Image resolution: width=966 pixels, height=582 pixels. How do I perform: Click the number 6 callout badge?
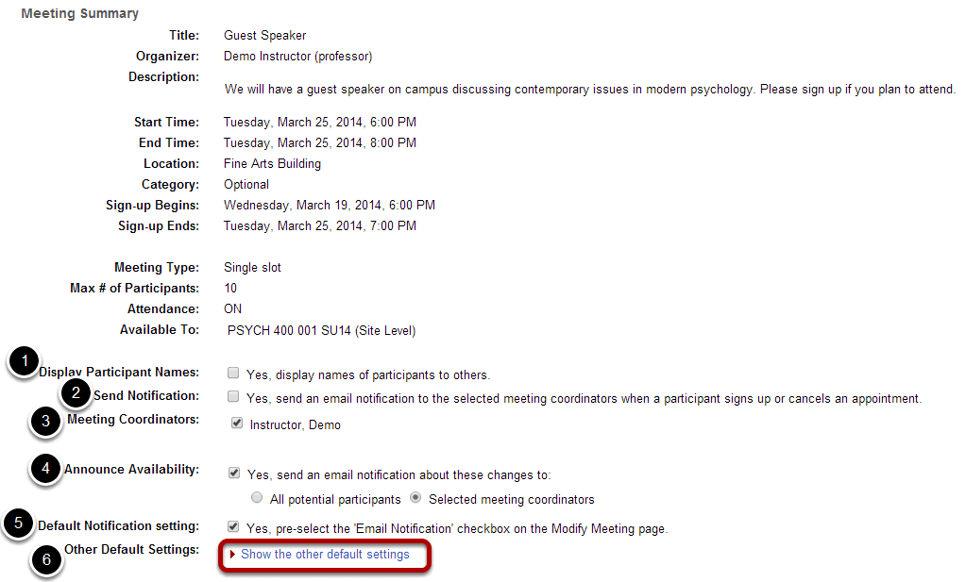(x=46, y=560)
